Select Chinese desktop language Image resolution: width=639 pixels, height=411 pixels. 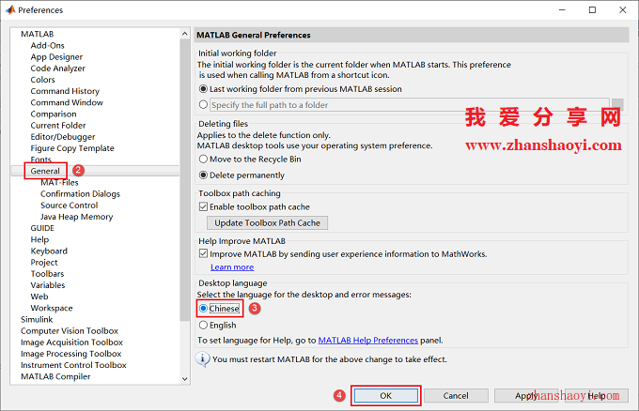pyautogui.click(x=203, y=309)
